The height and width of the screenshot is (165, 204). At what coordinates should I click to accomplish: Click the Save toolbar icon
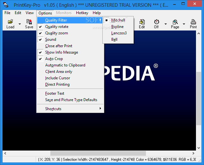tap(29, 22)
